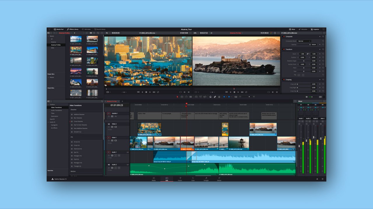The width and height of the screenshot is (373, 209).
Task: Switch to the Fairlight page
Action: [206, 179]
